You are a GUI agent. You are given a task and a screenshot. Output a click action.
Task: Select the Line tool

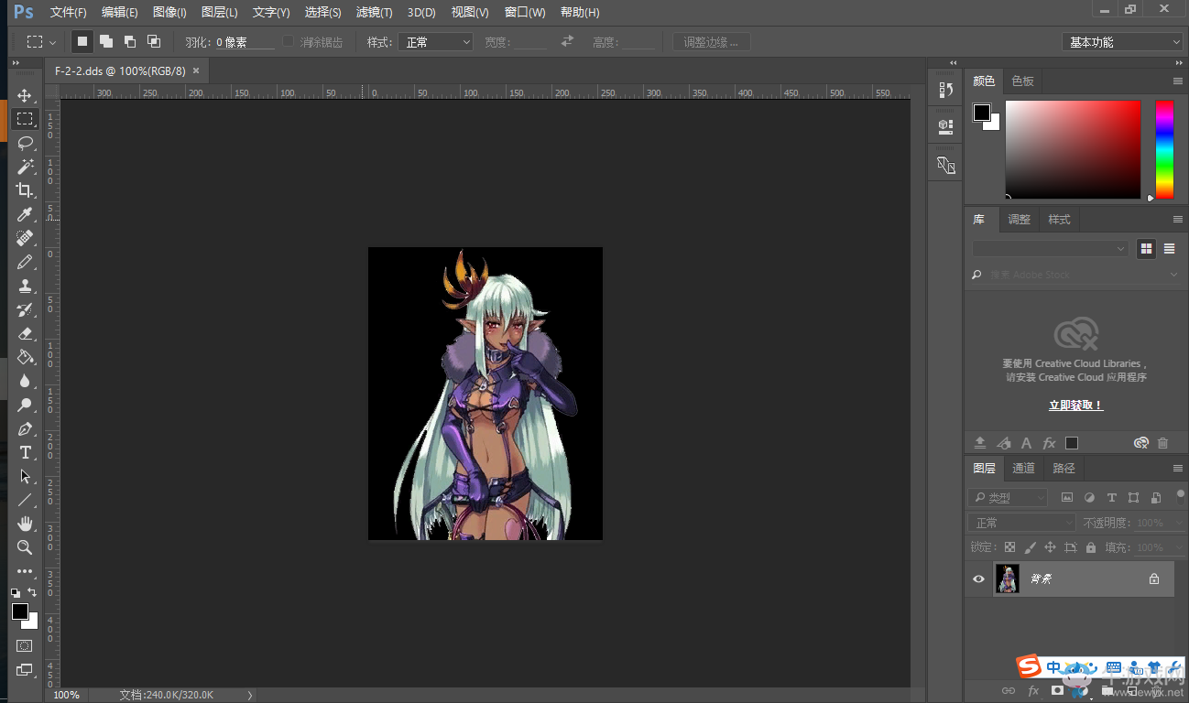[25, 500]
